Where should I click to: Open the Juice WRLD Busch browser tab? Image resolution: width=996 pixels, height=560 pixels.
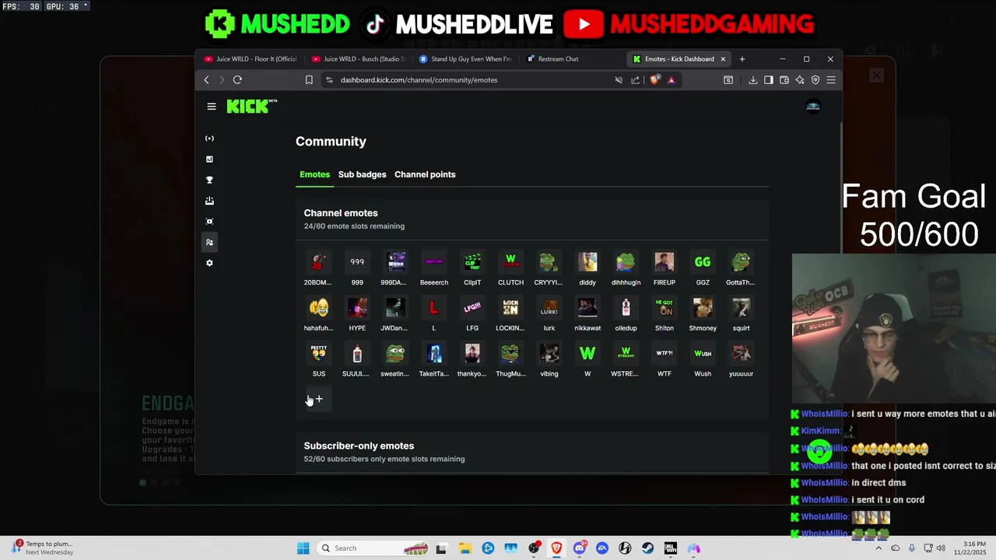[x=358, y=59]
